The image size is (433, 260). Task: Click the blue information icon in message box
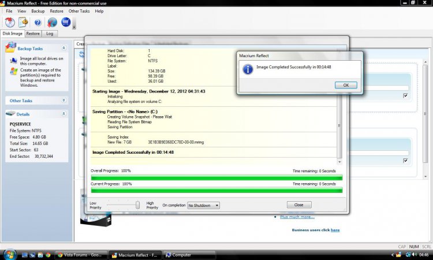[248, 69]
